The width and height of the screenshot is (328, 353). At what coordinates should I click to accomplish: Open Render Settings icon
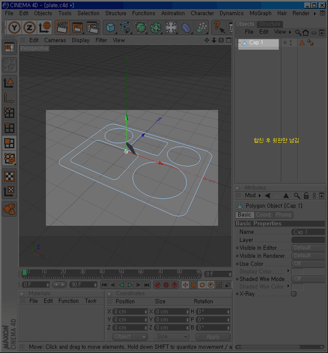(x=93, y=27)
